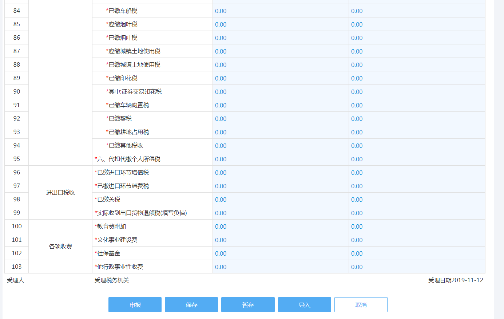
Task: Click the 导入 import button
Action: (305, 305)
